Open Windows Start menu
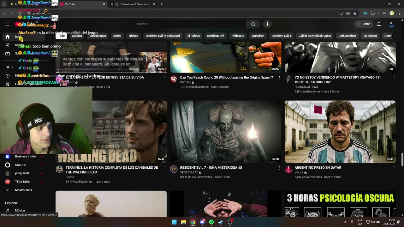This screenshot has height=227, width=404. click(x=174, y=222)
